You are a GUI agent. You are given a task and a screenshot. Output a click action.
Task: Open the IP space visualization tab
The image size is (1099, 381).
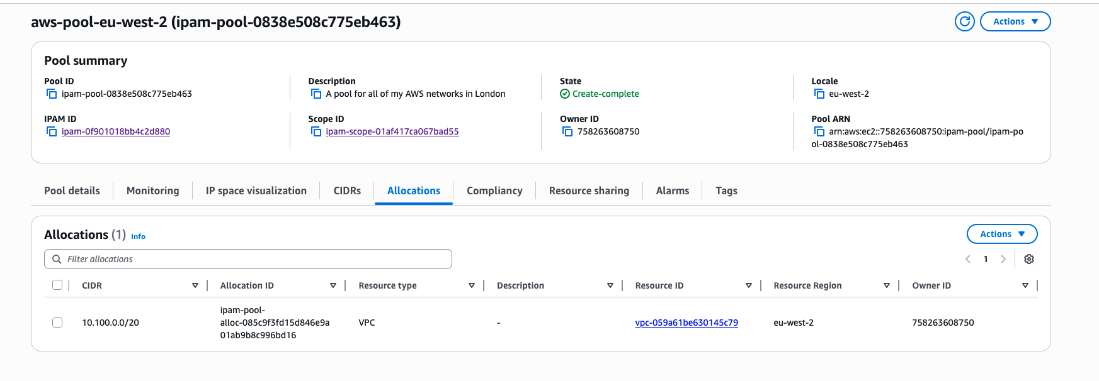pos(256,190)
